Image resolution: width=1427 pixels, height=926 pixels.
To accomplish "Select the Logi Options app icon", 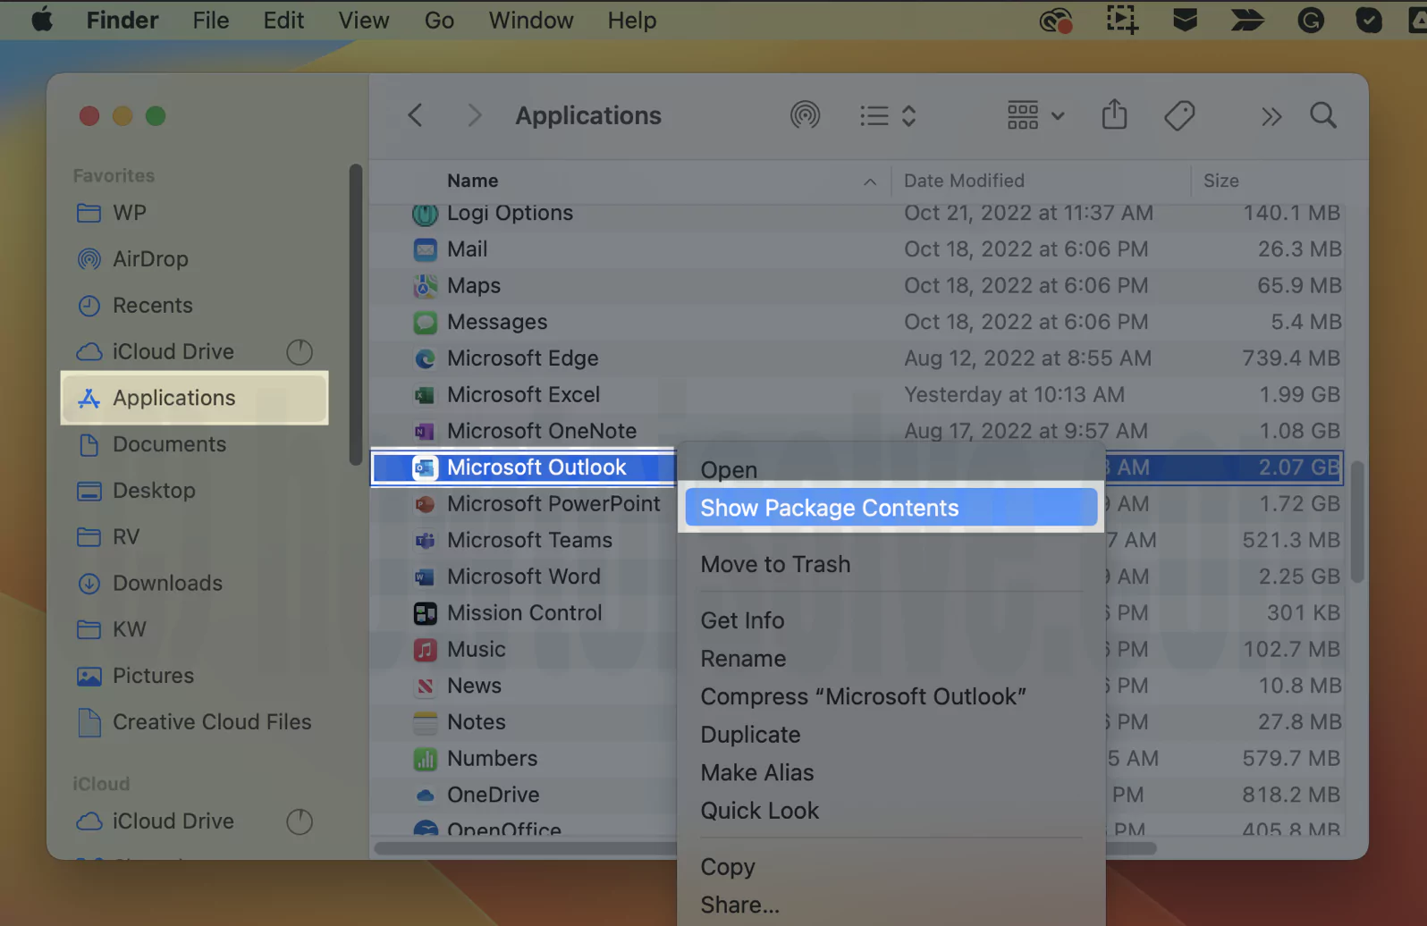I will [425, 214].
